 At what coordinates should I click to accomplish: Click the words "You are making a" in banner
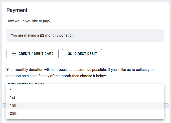click(25, 35)
